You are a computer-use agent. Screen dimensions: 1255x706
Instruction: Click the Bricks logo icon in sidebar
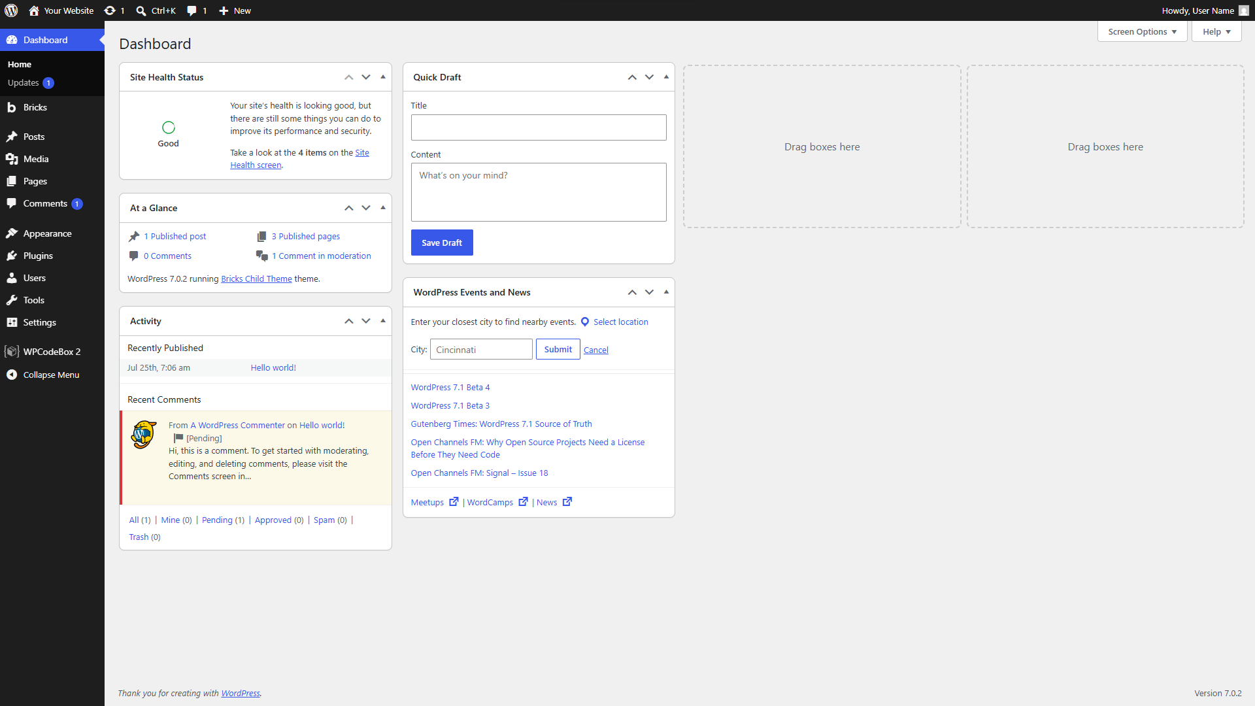(x=11, y=107)
